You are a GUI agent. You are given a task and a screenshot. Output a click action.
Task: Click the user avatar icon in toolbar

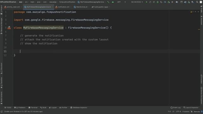pos(201,2)
